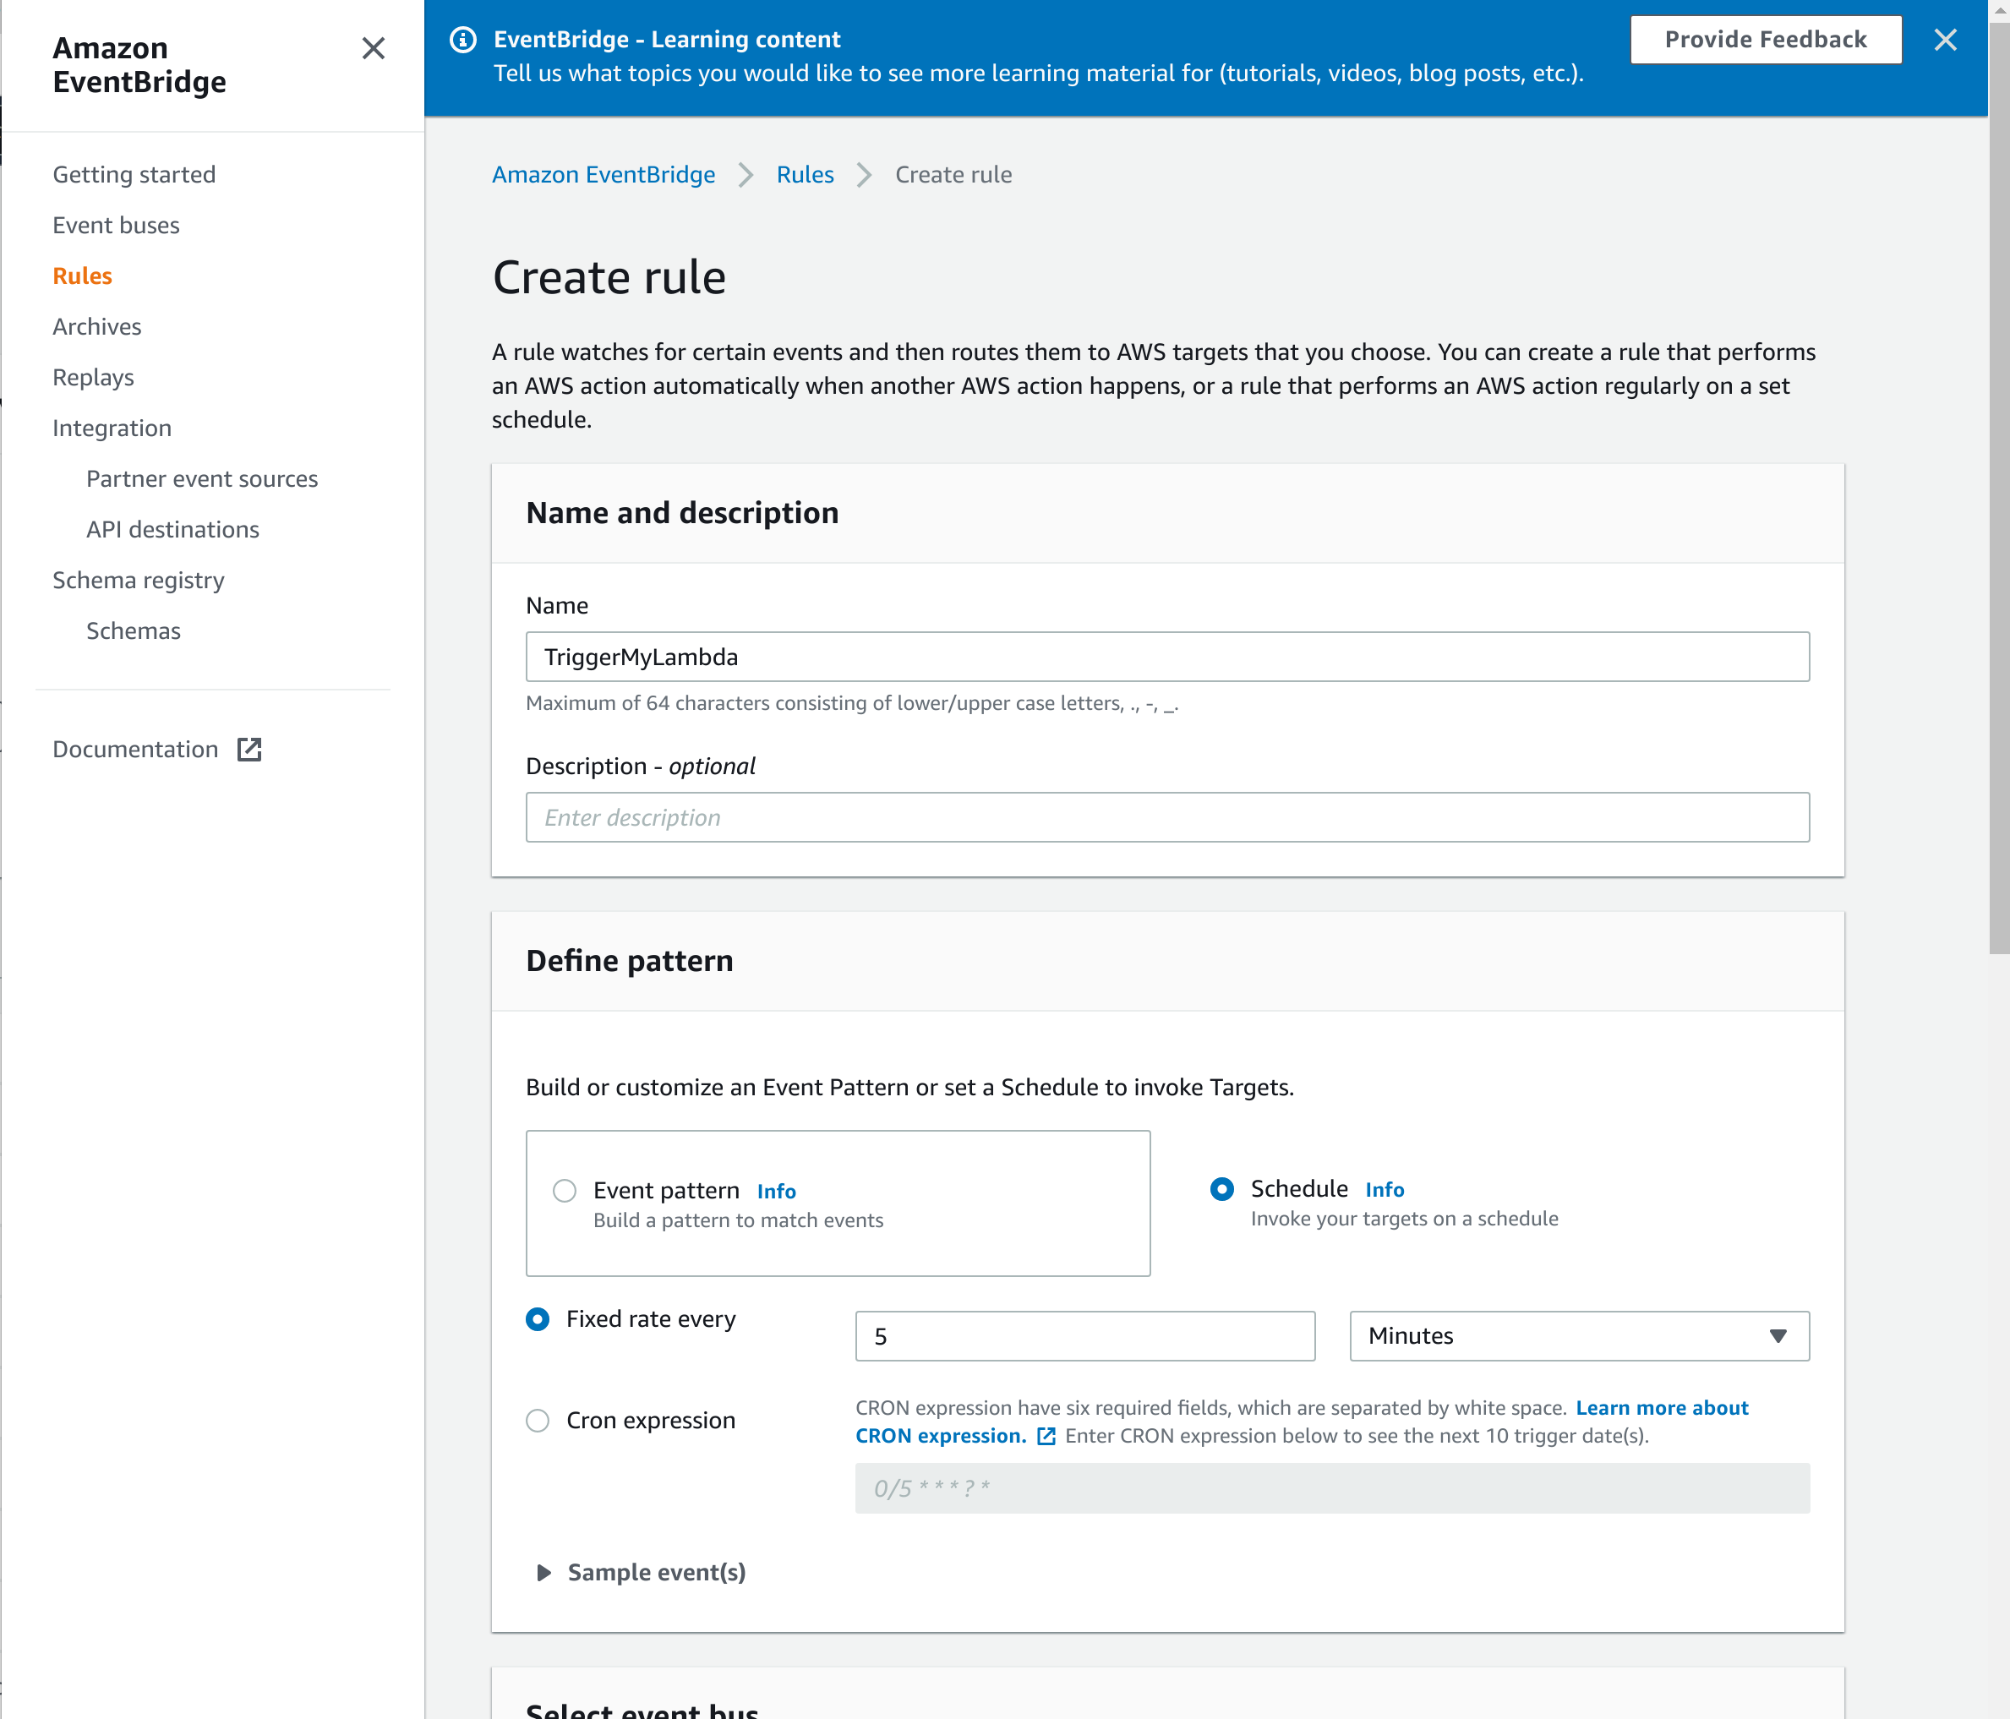The height and width of the screenshot is (1719, 2010).
Task: Close the Amazon EventBridge sidebar panel
Action: tap(373, 47)
